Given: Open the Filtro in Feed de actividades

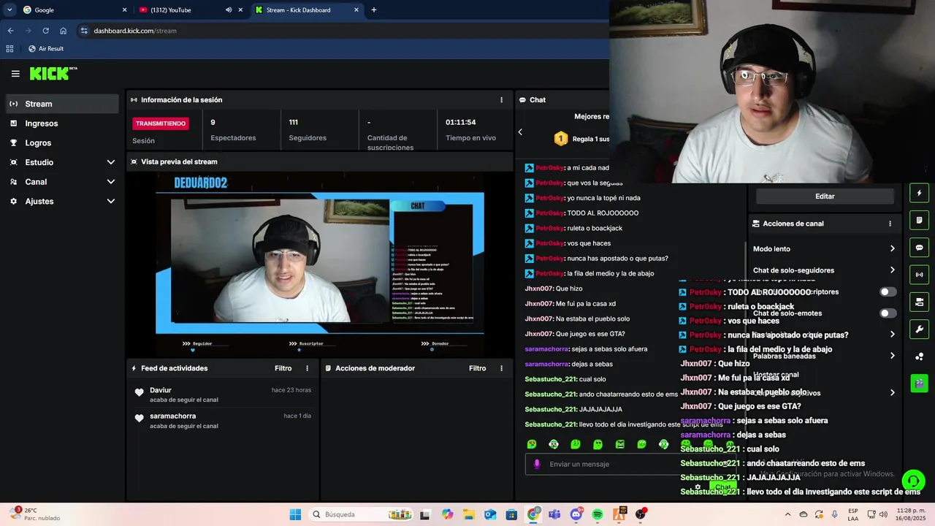Looking at the screenshot, I should 283,368.
